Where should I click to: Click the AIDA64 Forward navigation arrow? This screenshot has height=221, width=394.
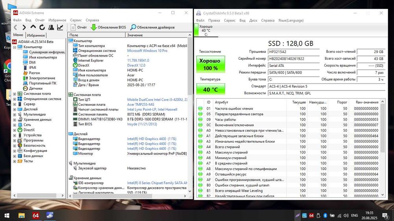(x=24, y=28)
